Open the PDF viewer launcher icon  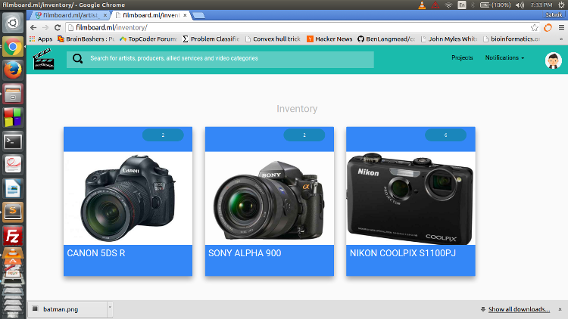(x=13, y=165)
